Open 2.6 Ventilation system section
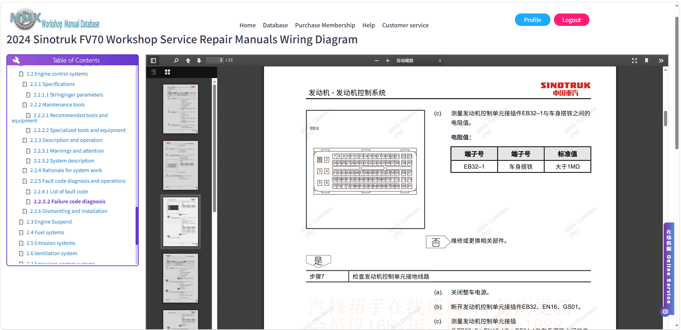Screen dimensions: 681x330 (52, 253)
